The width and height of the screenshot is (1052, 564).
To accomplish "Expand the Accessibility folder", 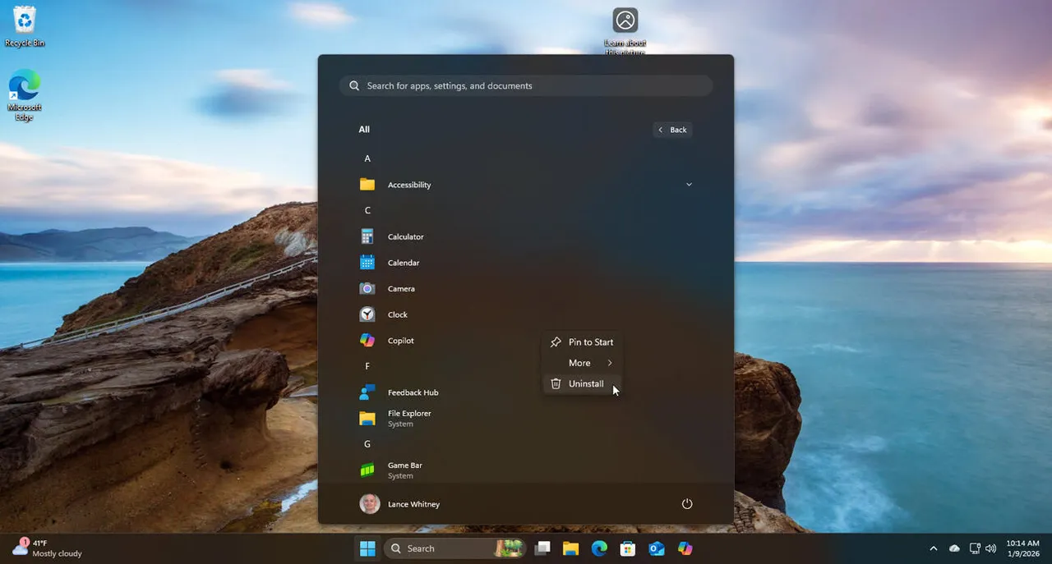I will [689, 184].
